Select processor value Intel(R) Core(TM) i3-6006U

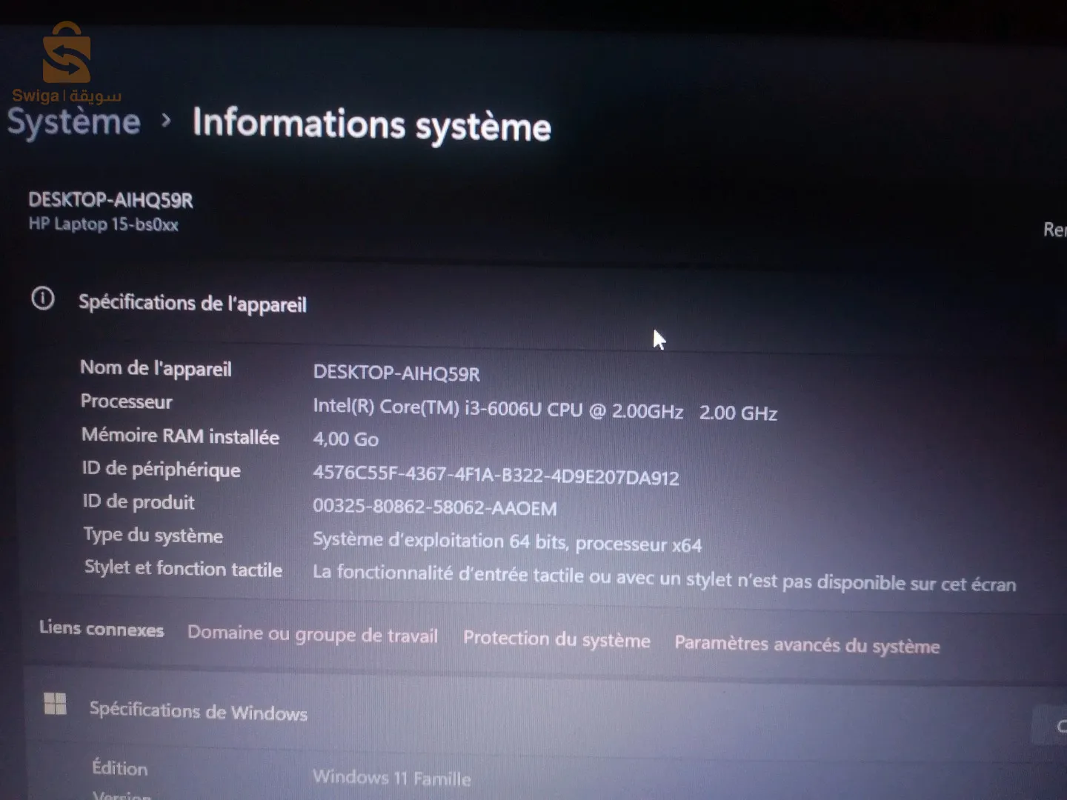coord(545,410)
